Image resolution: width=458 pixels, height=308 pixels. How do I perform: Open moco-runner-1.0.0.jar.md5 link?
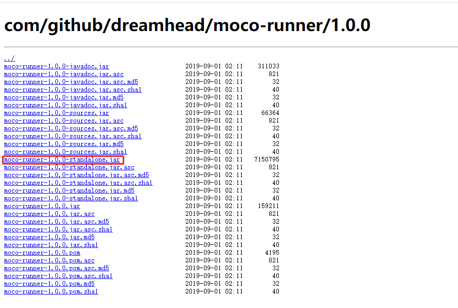click(49, 237)
